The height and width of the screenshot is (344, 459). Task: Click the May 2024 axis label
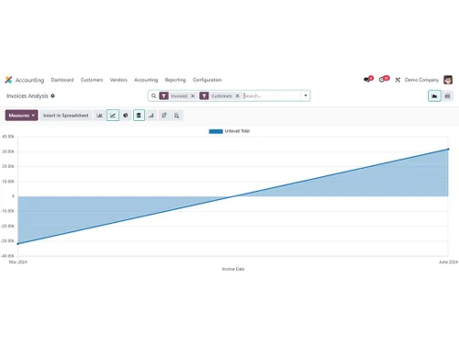pyautogui.click(x=17, y=262)
